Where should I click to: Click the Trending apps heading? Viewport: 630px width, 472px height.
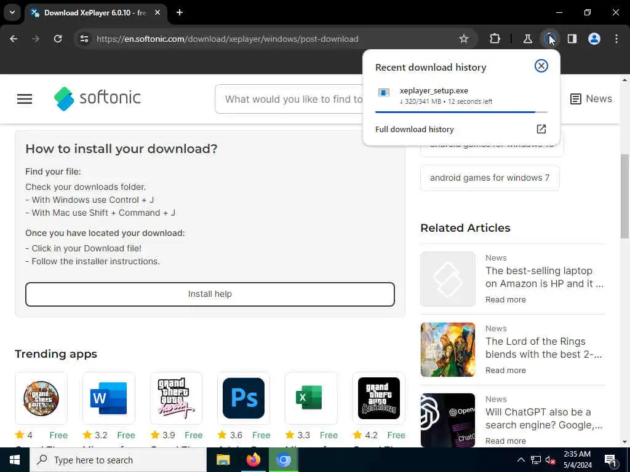tap(56, 354)
